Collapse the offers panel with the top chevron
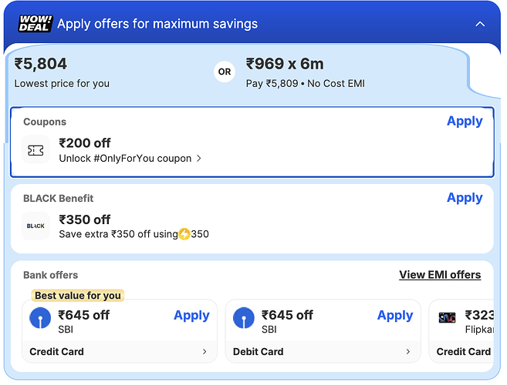This screenshot has height=385, width=507. (480, 24)
